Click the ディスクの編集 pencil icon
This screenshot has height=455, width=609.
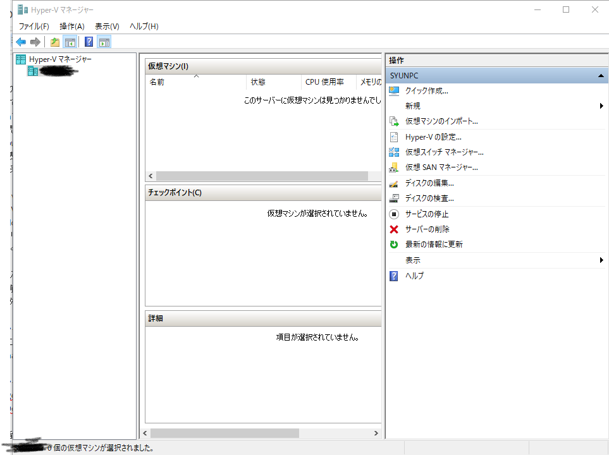[394, 183]
